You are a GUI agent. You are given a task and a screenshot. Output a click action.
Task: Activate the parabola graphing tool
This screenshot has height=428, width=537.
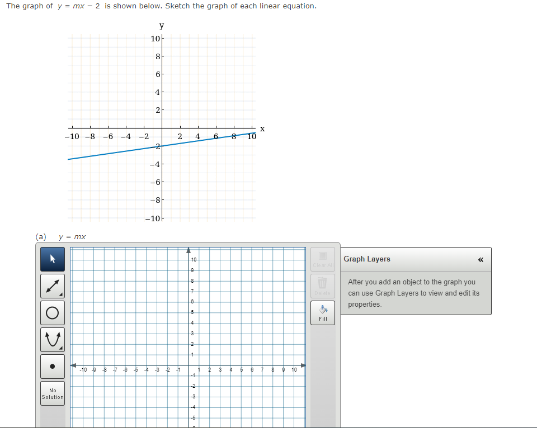(52, 339)
